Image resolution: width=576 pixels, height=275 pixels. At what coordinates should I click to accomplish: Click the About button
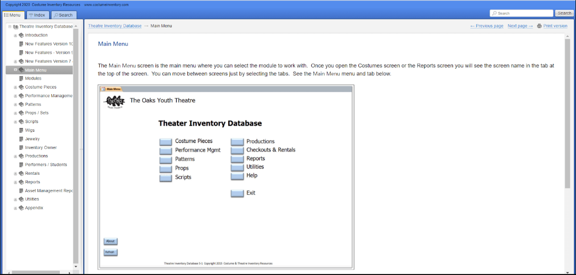pos(110,242)
